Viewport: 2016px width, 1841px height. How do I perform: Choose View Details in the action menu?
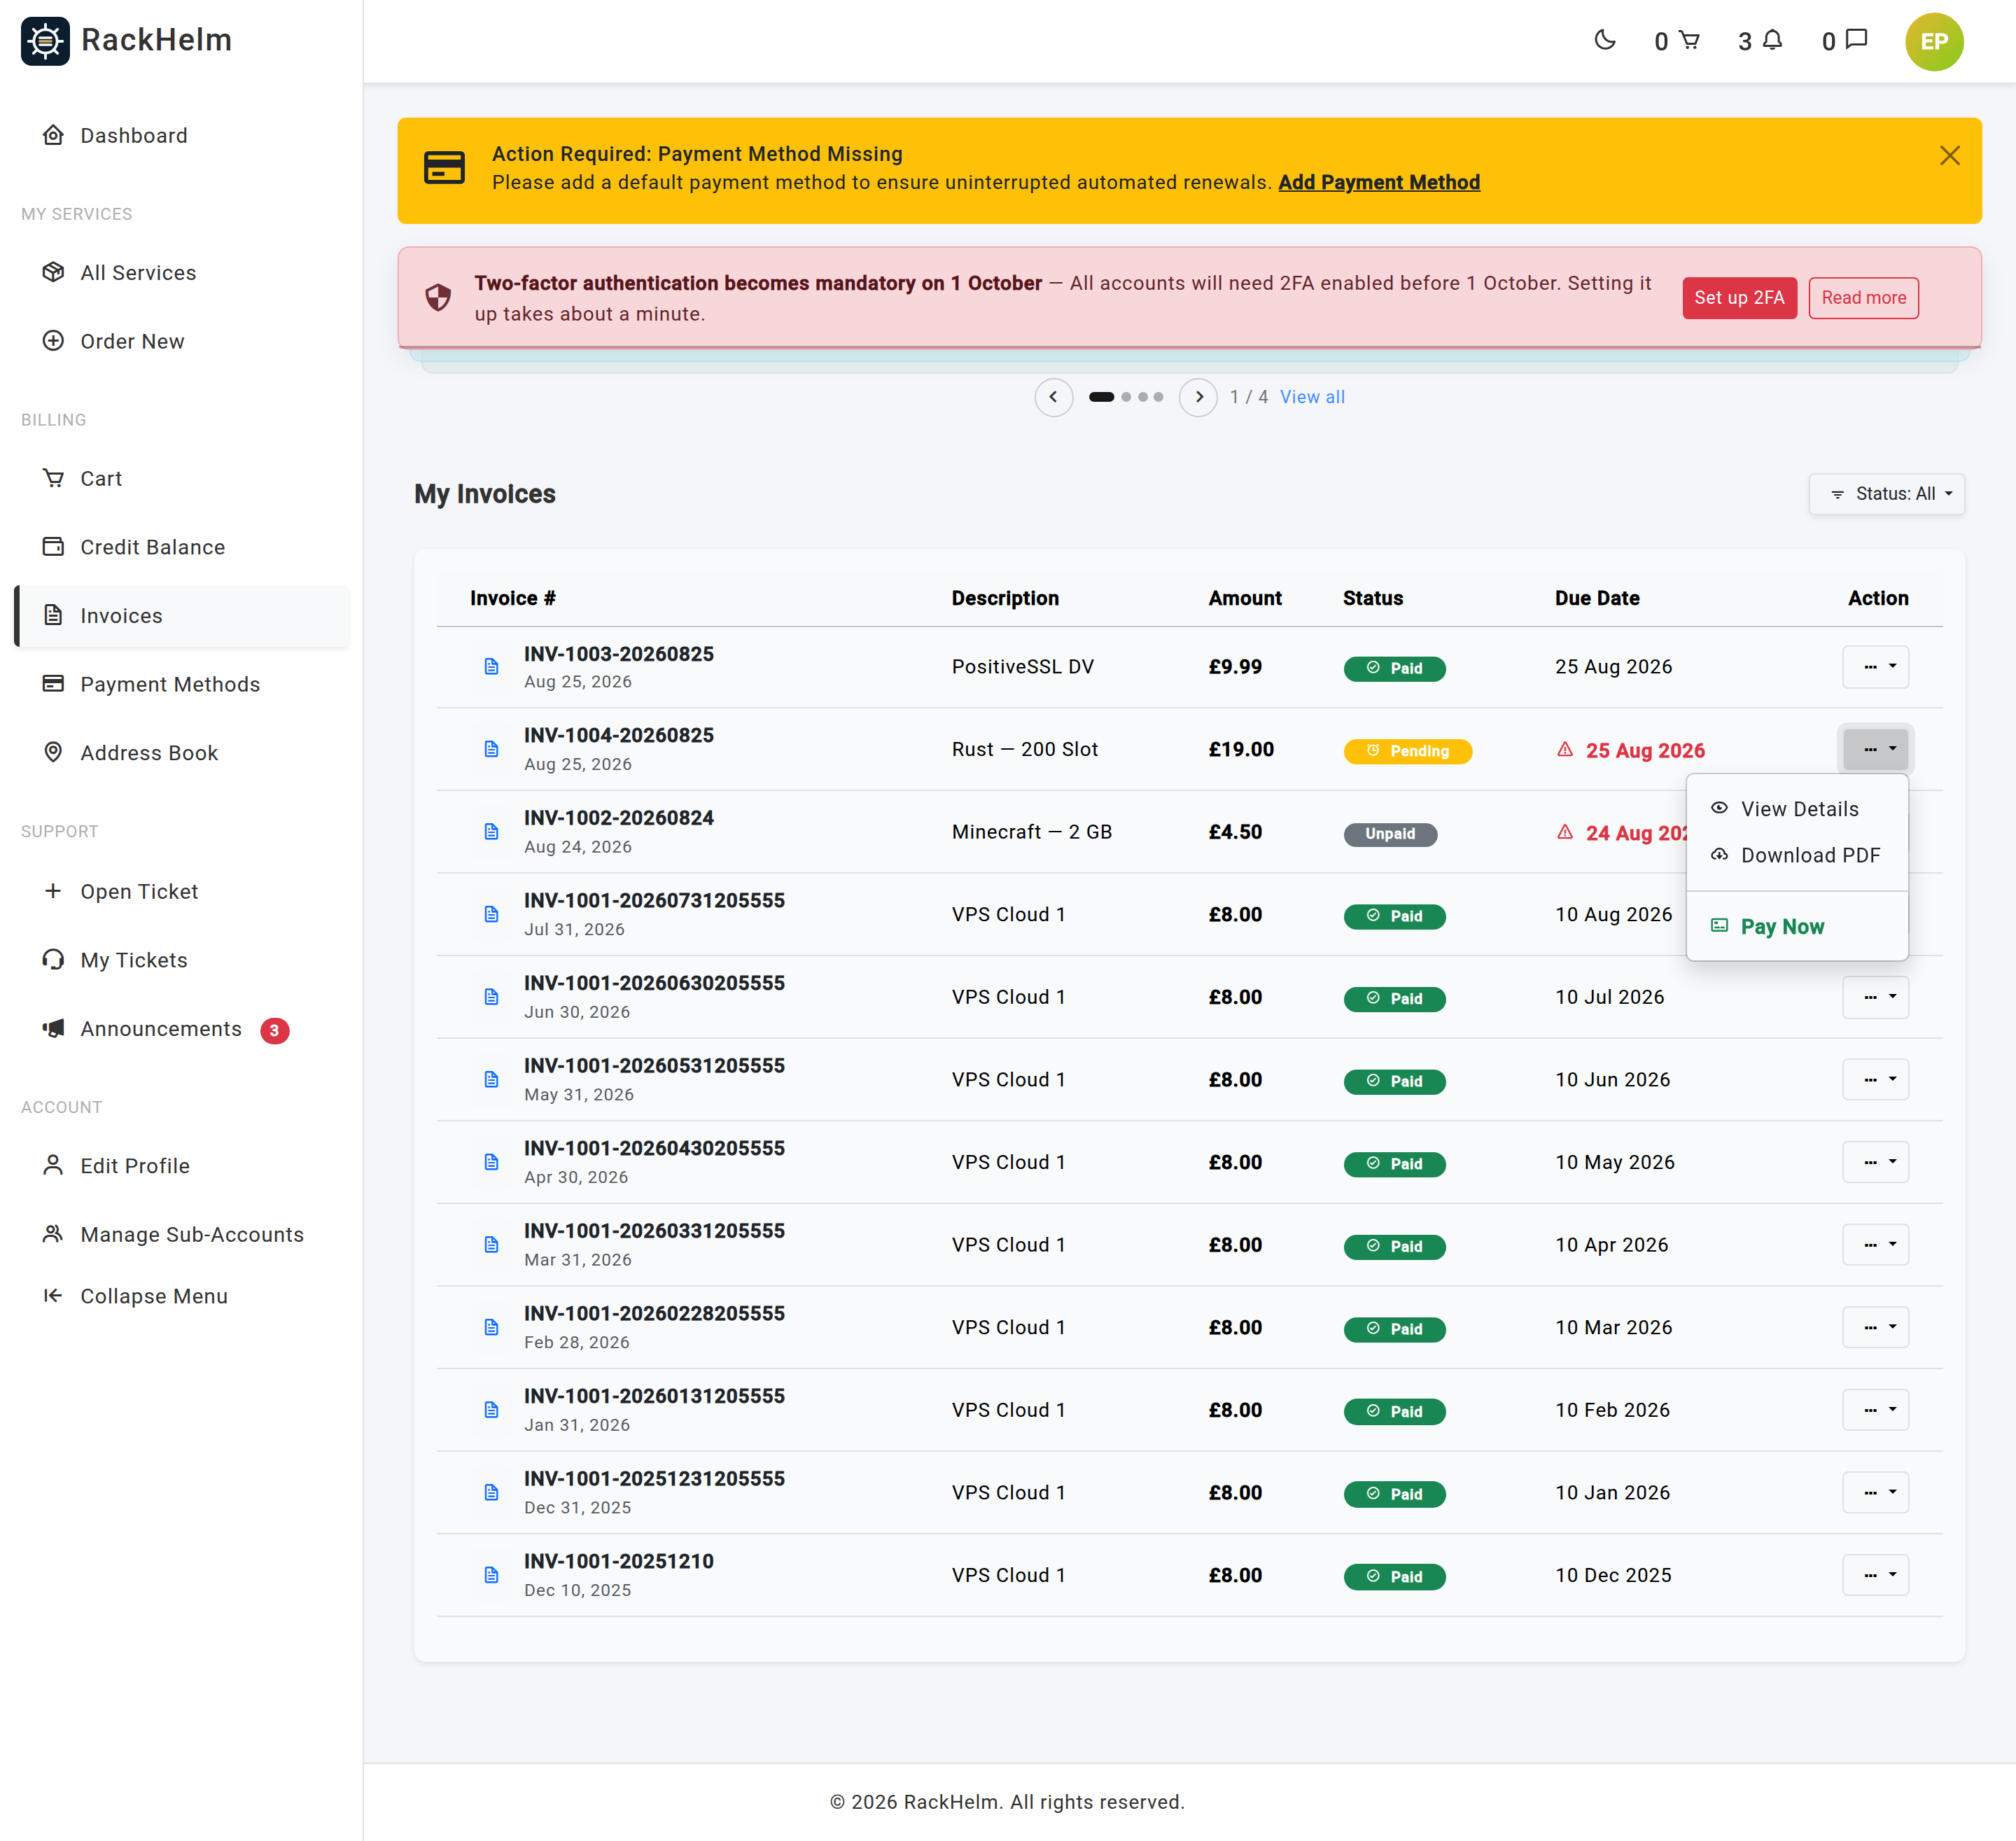tap(1797, 809)
